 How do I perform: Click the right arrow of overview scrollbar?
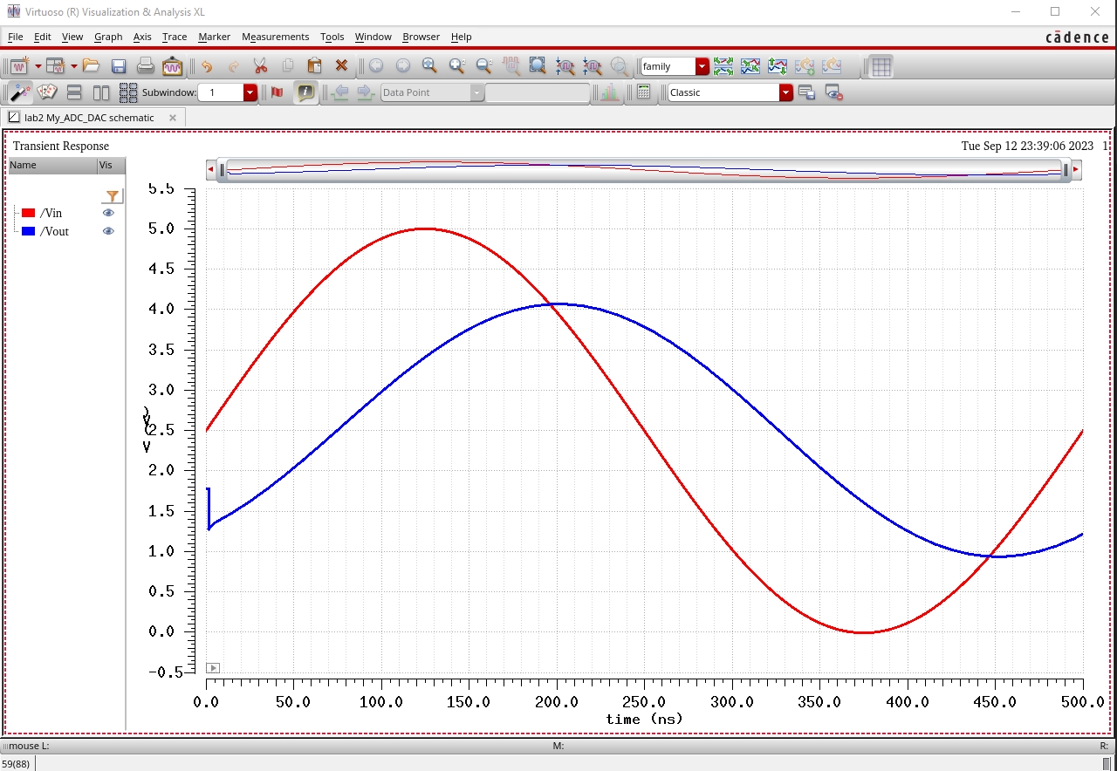click(1076, 169)
